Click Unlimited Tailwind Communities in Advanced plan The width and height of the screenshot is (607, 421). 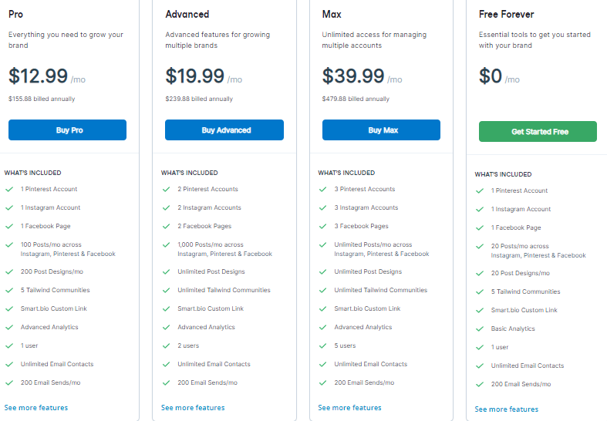(224, 290)
